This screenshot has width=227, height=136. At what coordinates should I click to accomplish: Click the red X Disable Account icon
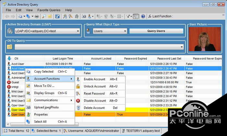(x=78, y=101)
